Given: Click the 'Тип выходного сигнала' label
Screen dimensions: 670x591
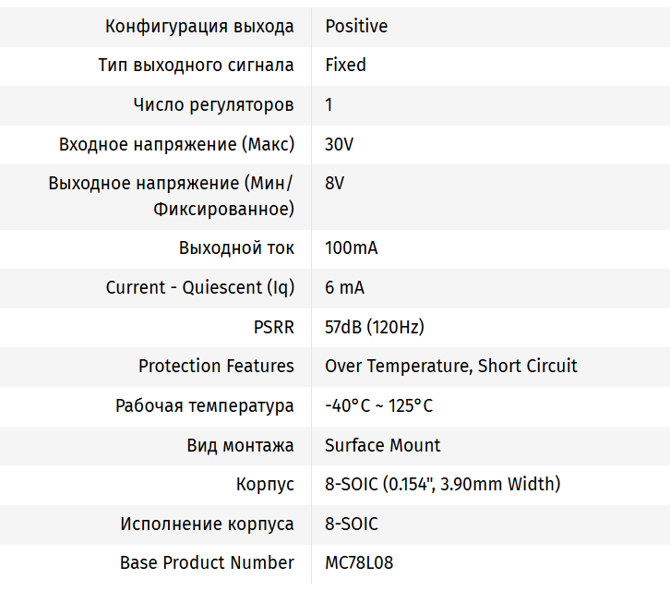Looking at the screenshot, I should pyautogui.click(x=196, y=65).
